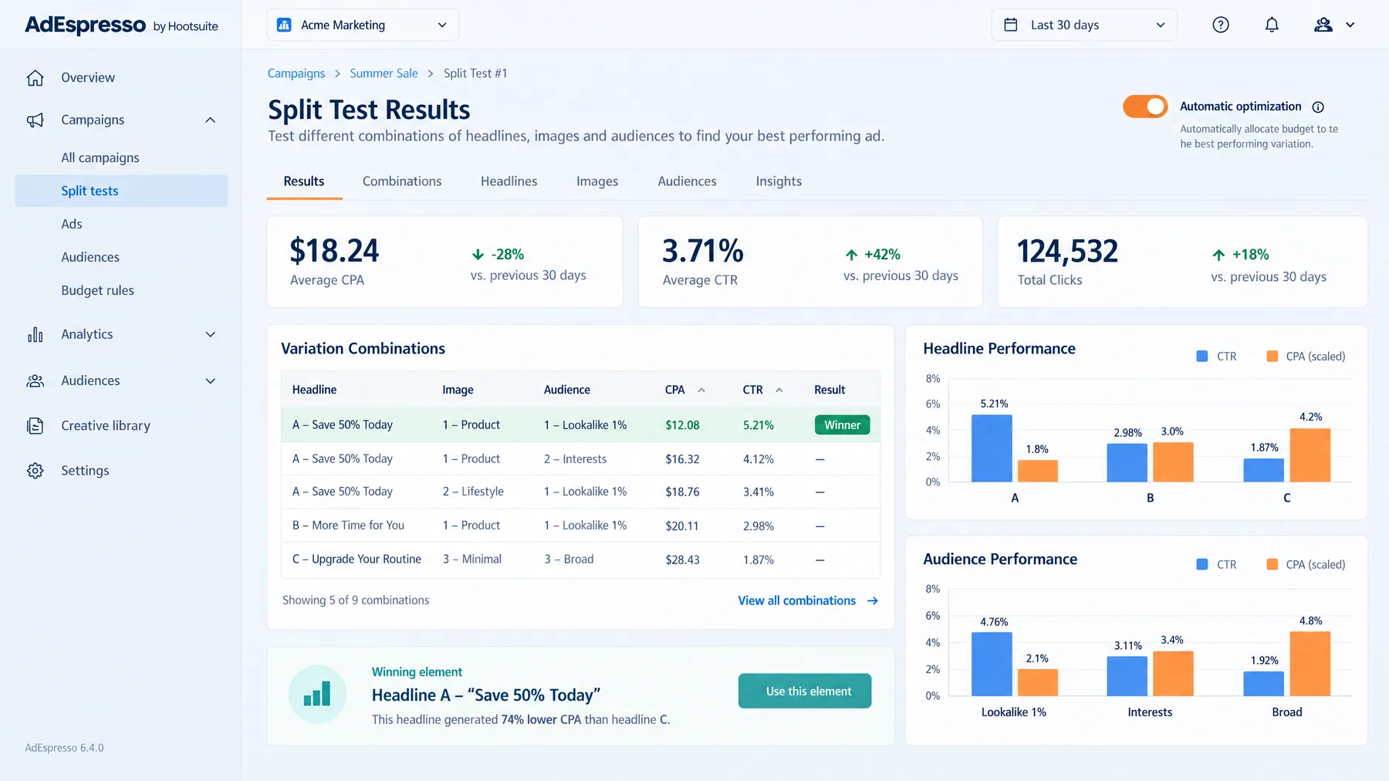
Task: Switch to the Headlines tab
Action: [509, 182]
